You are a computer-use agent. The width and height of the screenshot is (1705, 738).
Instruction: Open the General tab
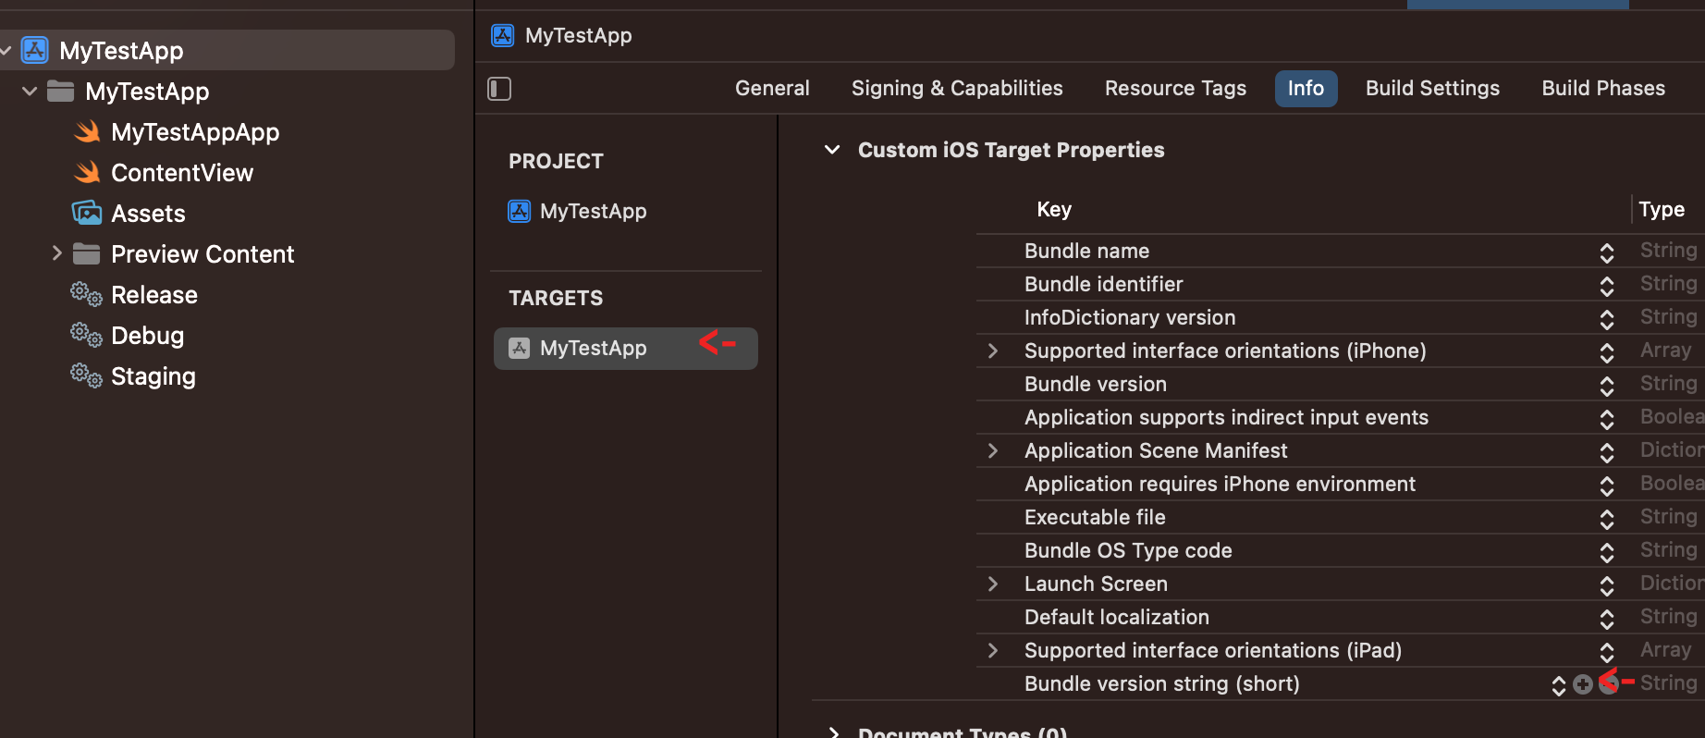[x=772, y=89]
